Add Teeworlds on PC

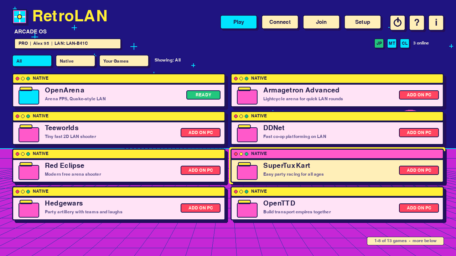tap(201, 133)
